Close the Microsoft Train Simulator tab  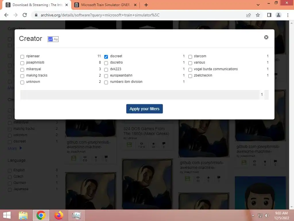point(135,5)
